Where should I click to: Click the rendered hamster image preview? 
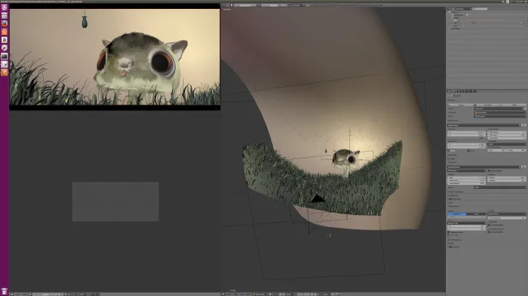tap(115, 57)
